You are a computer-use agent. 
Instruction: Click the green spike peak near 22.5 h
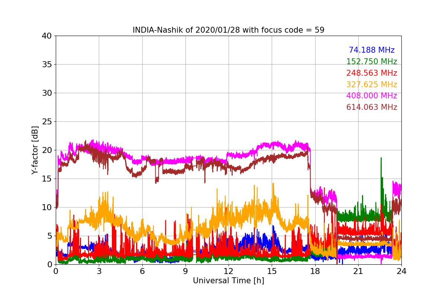(381, 158)
